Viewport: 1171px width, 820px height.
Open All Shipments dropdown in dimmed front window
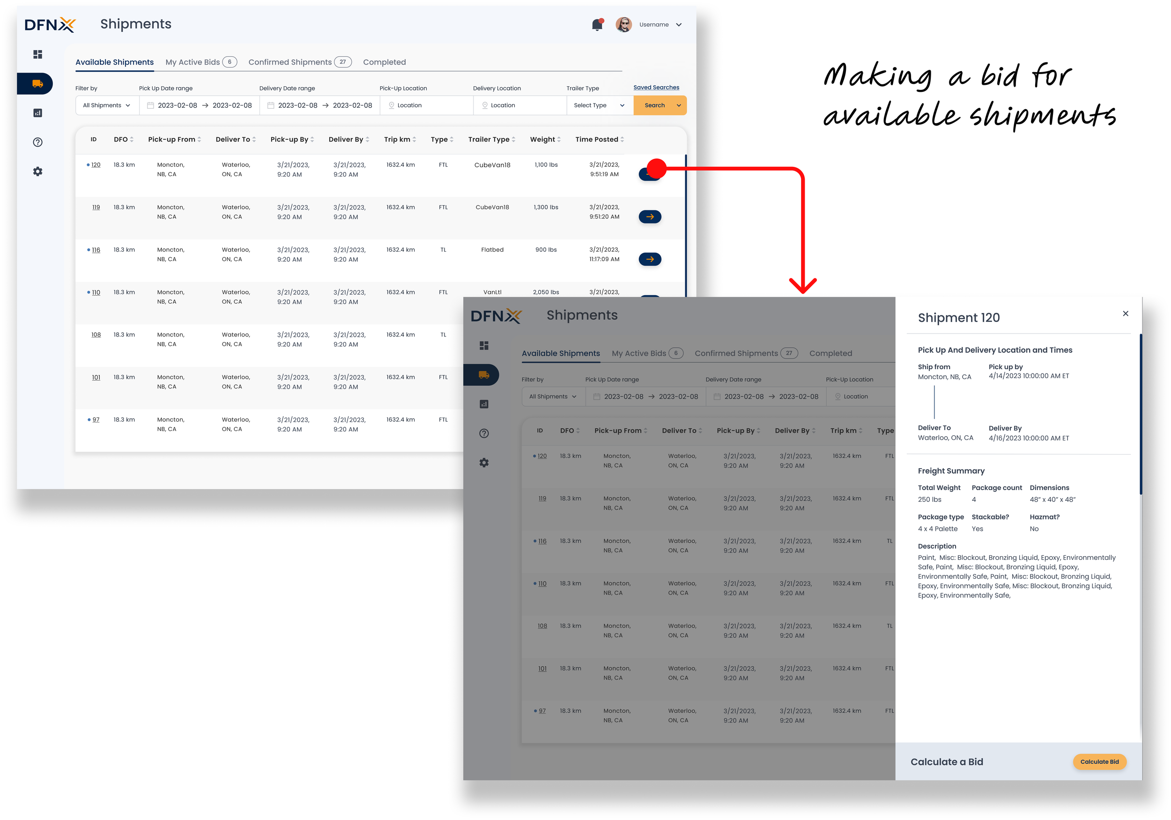(x=553, y=396)
